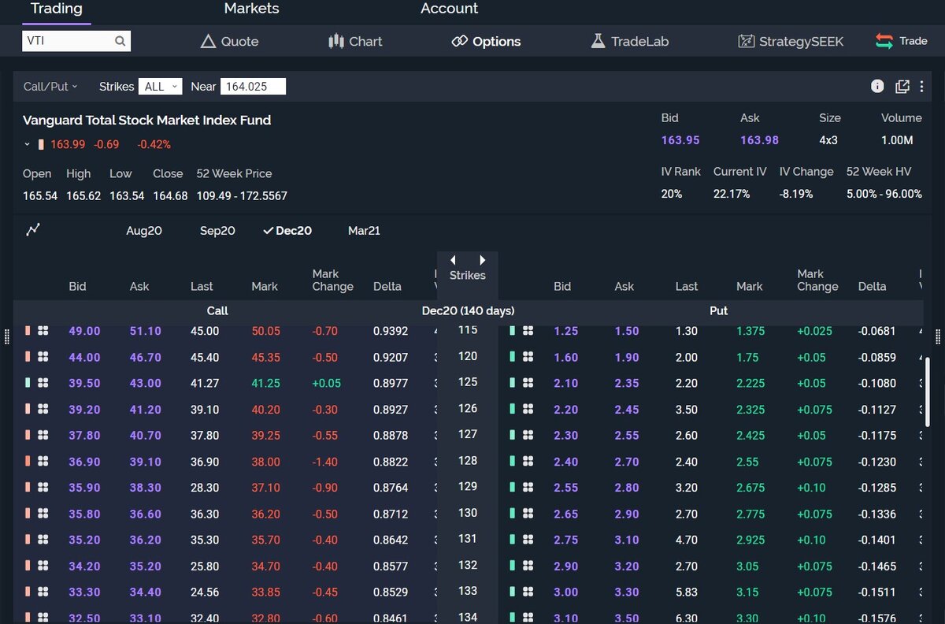Open the three-dot menu of the options panel
The width and height of the screenshot is (945, 624).
point(921,86)
